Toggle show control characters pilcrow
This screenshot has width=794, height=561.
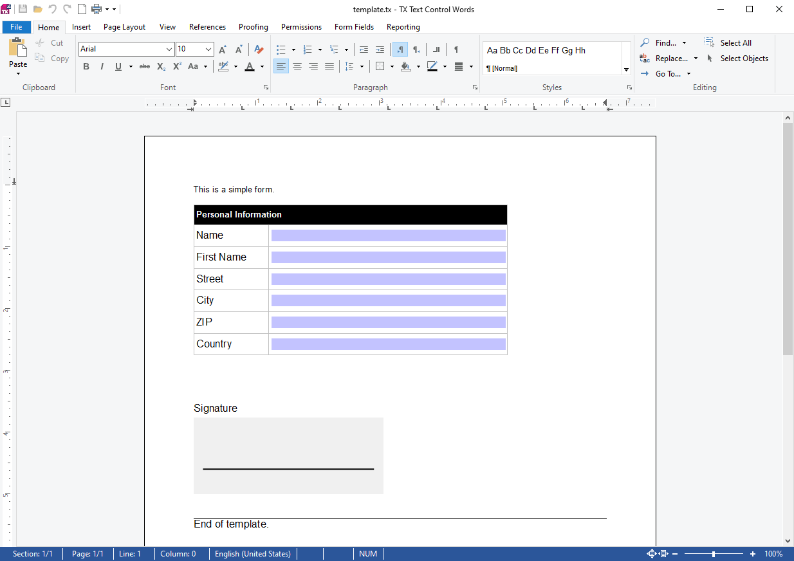(456, 50)
